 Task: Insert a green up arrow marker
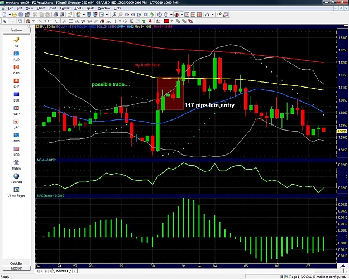[144, 21]
